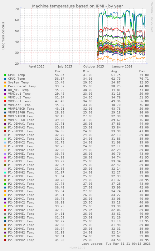Click the Max: column header
The height and width of the screenshot is (251, 155).
pyautogui.click(x=143, y=71)
